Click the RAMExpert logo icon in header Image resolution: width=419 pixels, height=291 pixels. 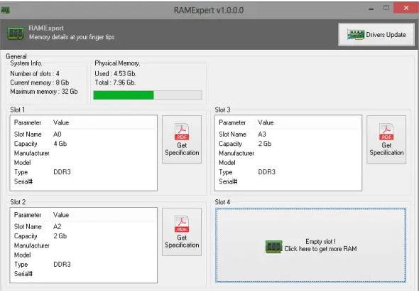16,33
